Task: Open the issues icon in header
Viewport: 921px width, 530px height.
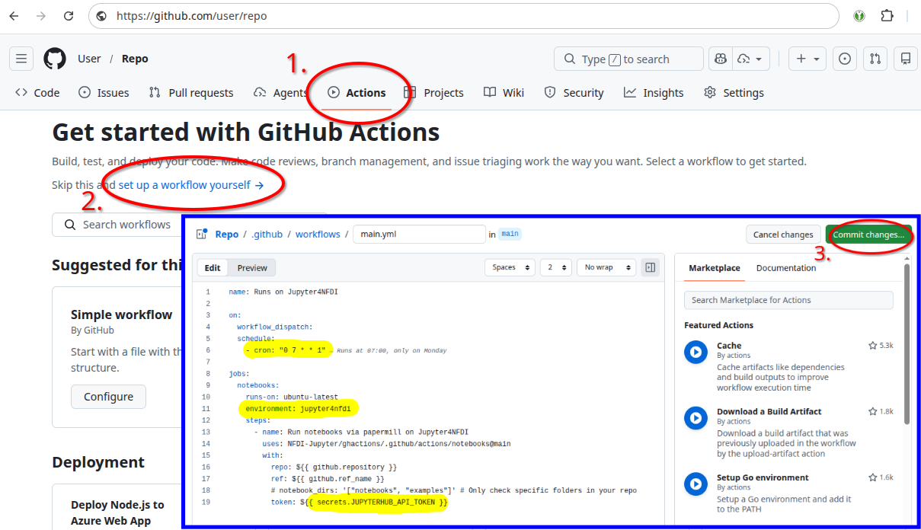Action: 844,59
